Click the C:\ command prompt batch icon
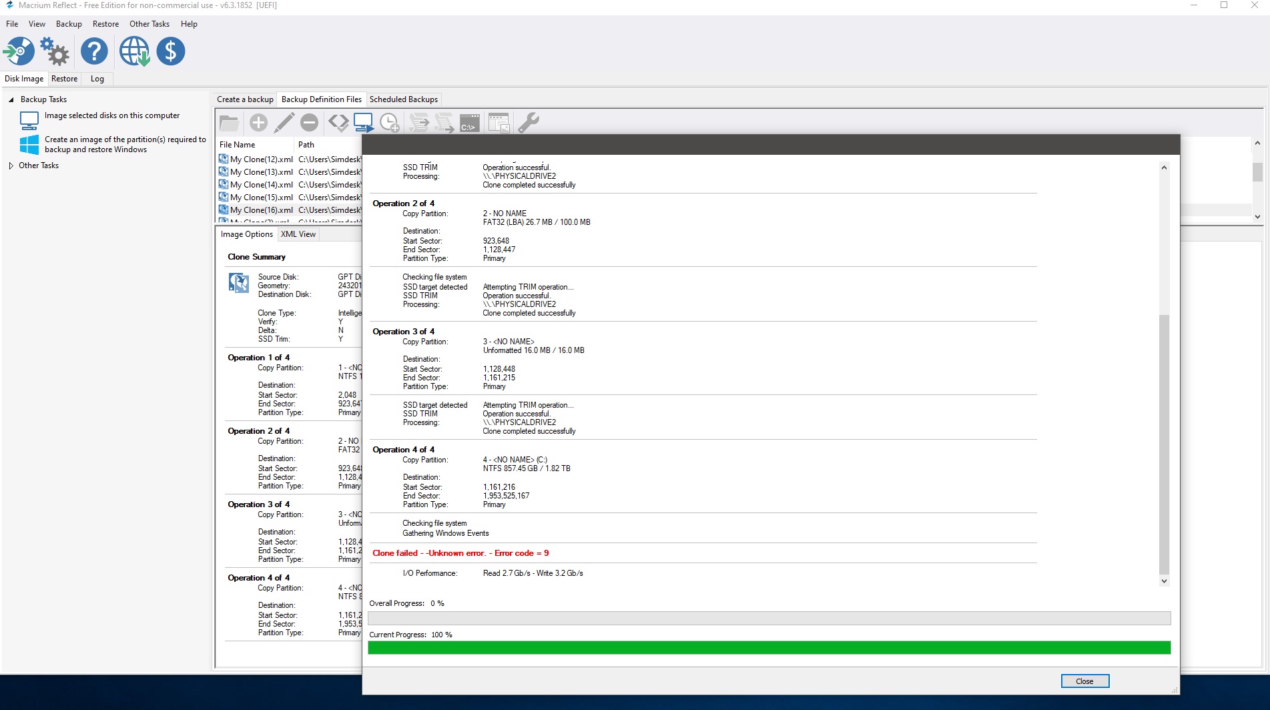This screenshot has height=710, width=1270. tap(470, 123)
